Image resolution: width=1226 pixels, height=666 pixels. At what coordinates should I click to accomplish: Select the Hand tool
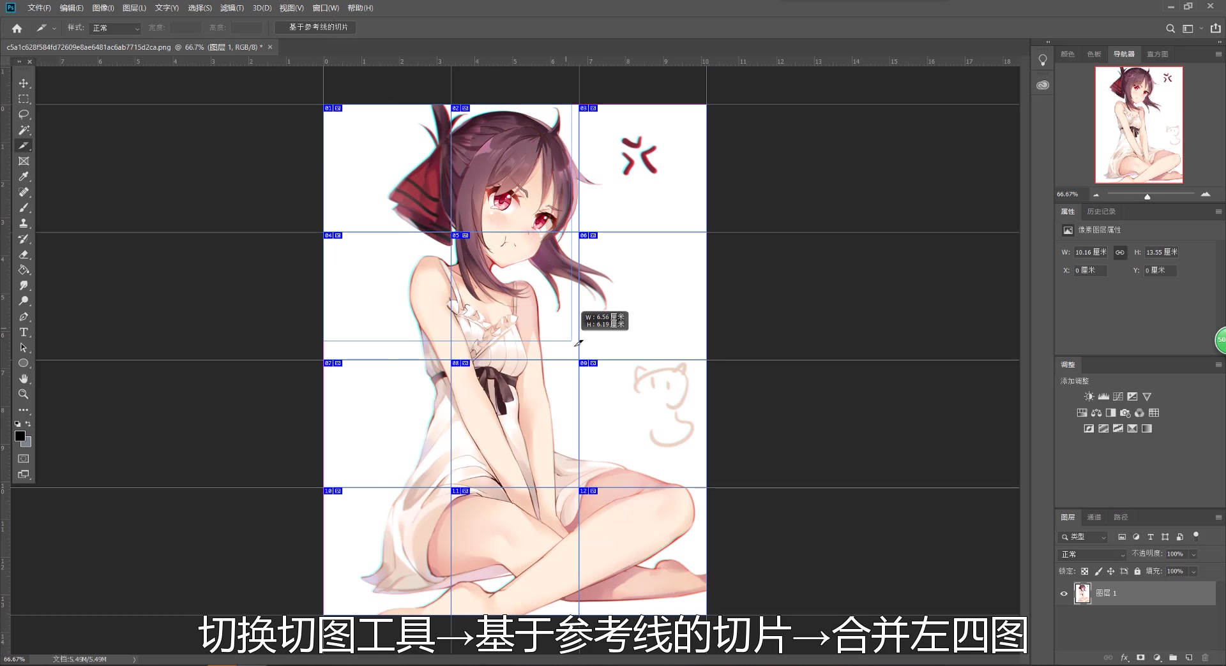click(24, 379)
